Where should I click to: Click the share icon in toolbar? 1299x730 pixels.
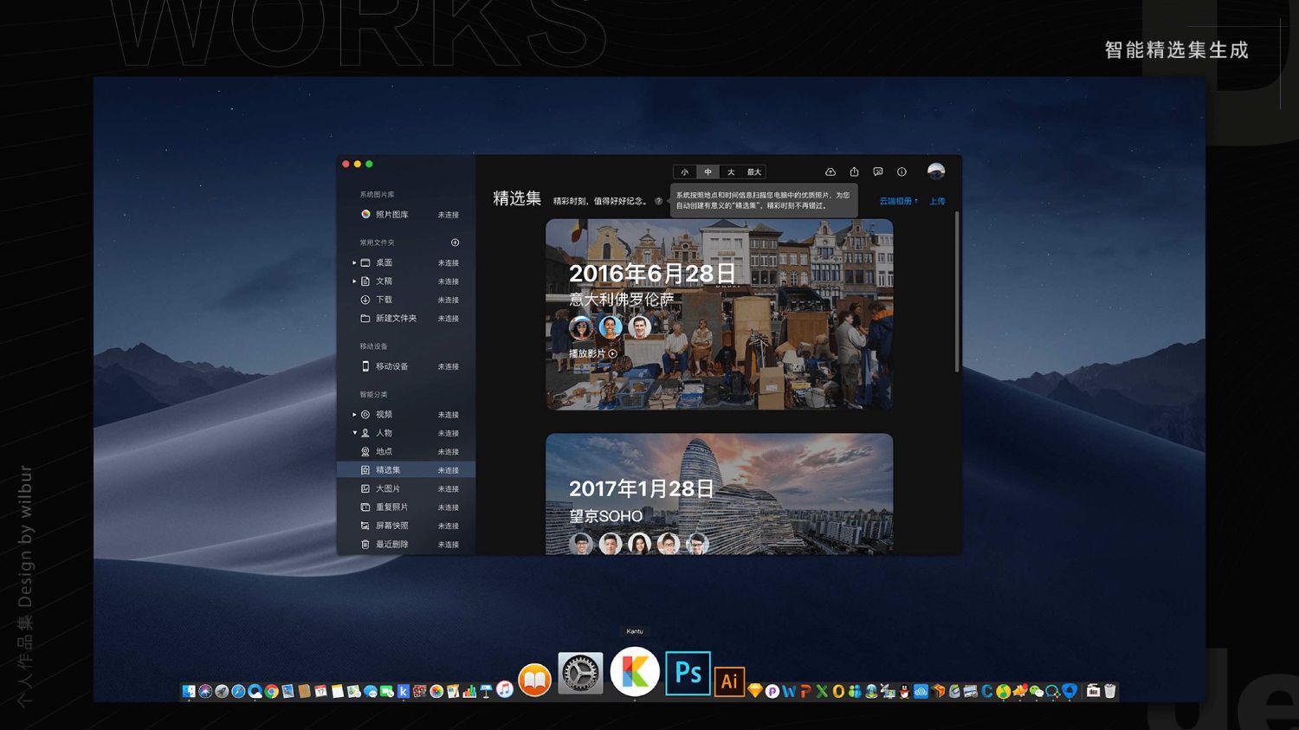tap(854, 172)
